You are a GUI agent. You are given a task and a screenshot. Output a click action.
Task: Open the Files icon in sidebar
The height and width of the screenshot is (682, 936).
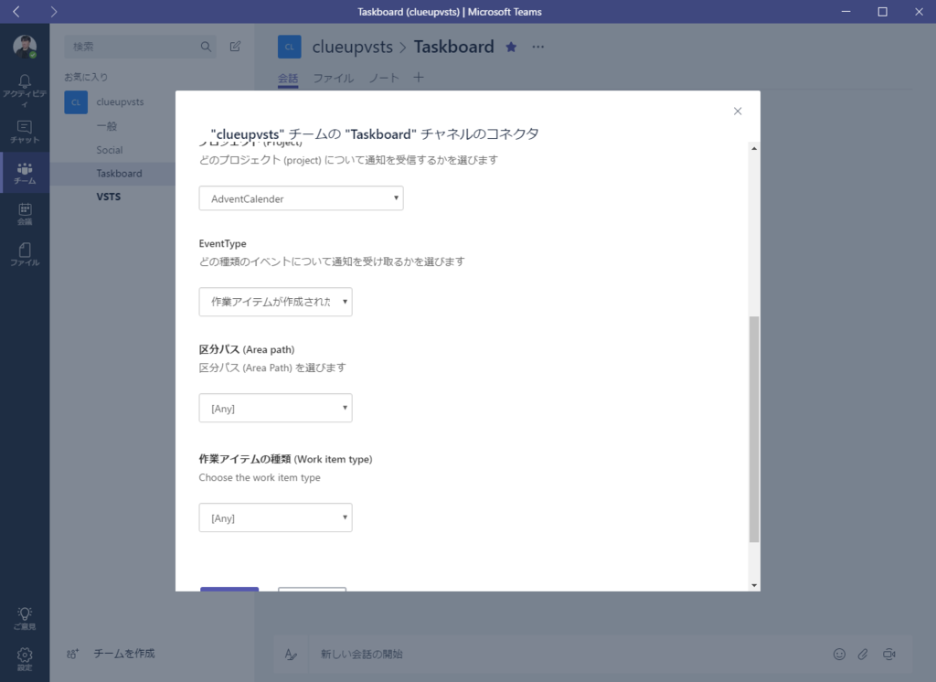[25, 250]
